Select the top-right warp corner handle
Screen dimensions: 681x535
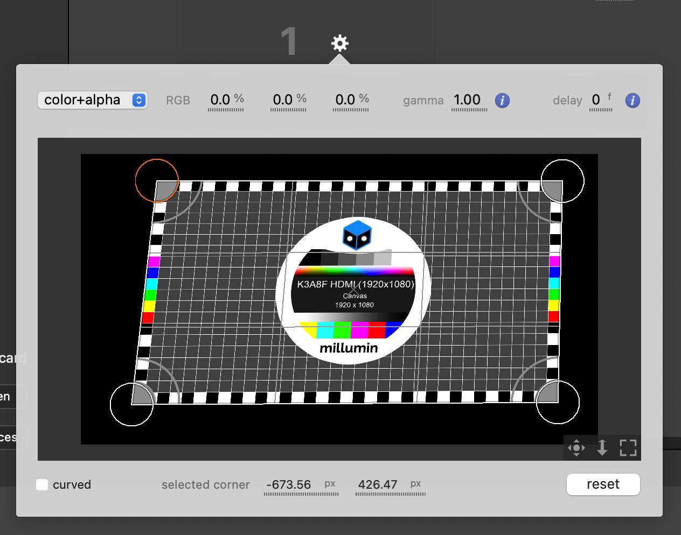[562, 181]
